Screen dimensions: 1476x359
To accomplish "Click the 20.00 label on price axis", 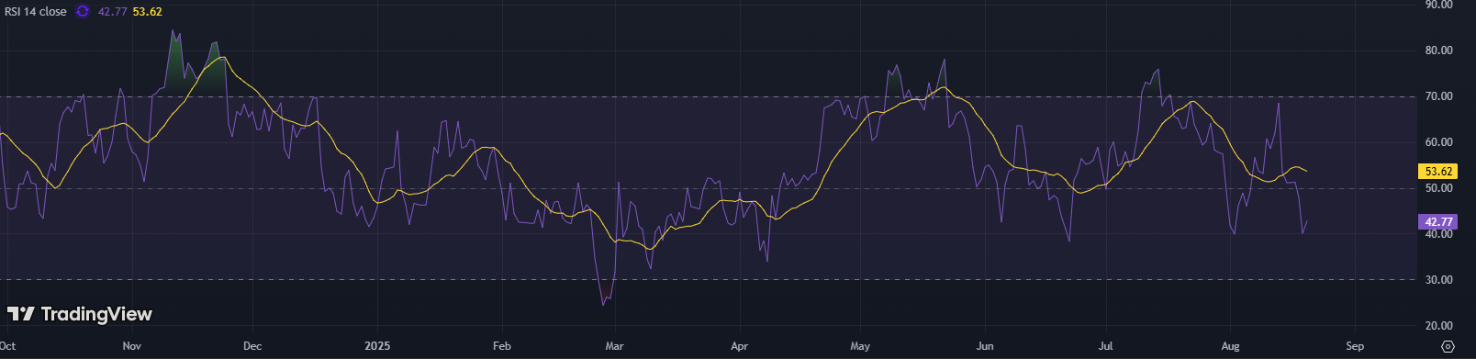I will [x=1438, y=326].
